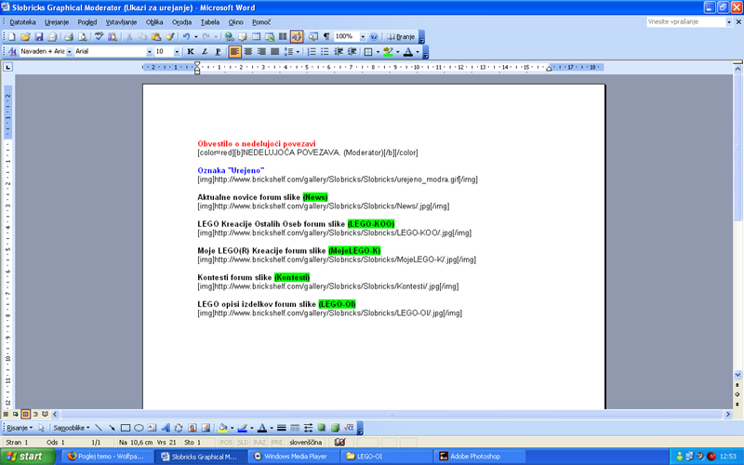
Task: Apply 3-D style to shape
Action: coord(336,428)
